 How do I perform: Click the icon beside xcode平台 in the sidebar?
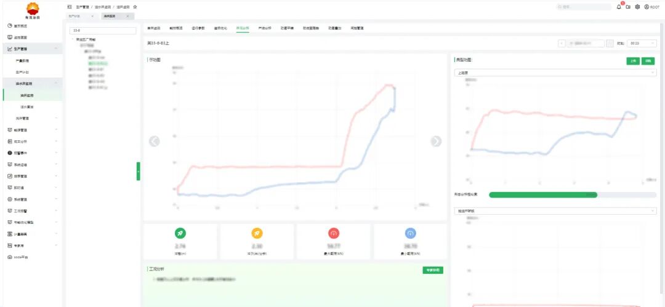(x=10, y=257)
